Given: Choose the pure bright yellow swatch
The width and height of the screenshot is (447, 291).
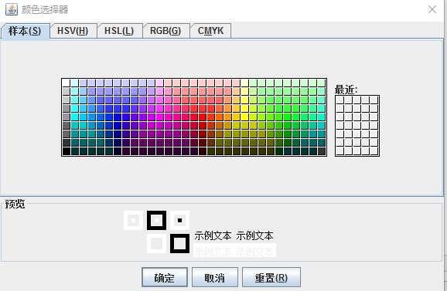Looking at the screenshot, I should 244,117.
